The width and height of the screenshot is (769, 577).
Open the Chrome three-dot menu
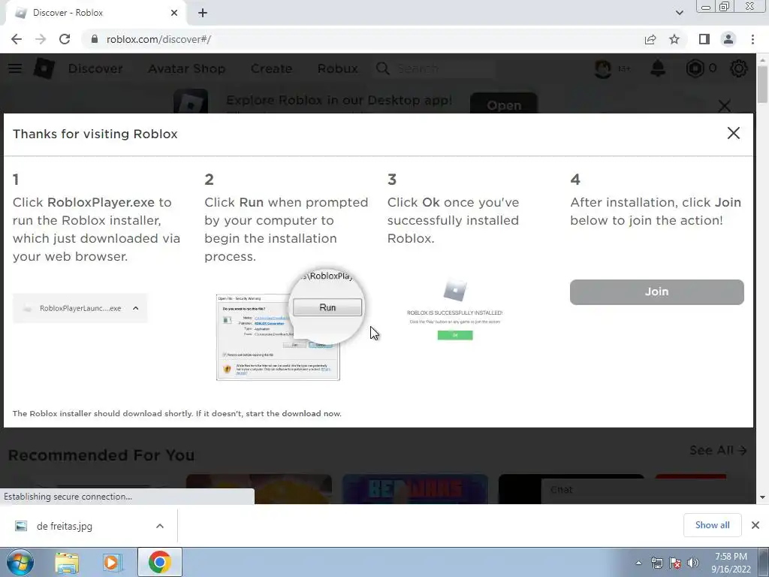click(x=752, y=39)
